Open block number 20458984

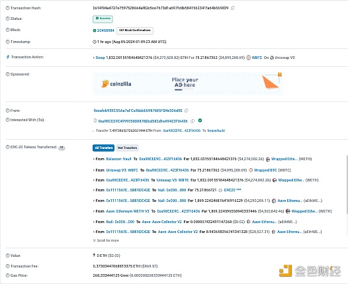point(105,30)
